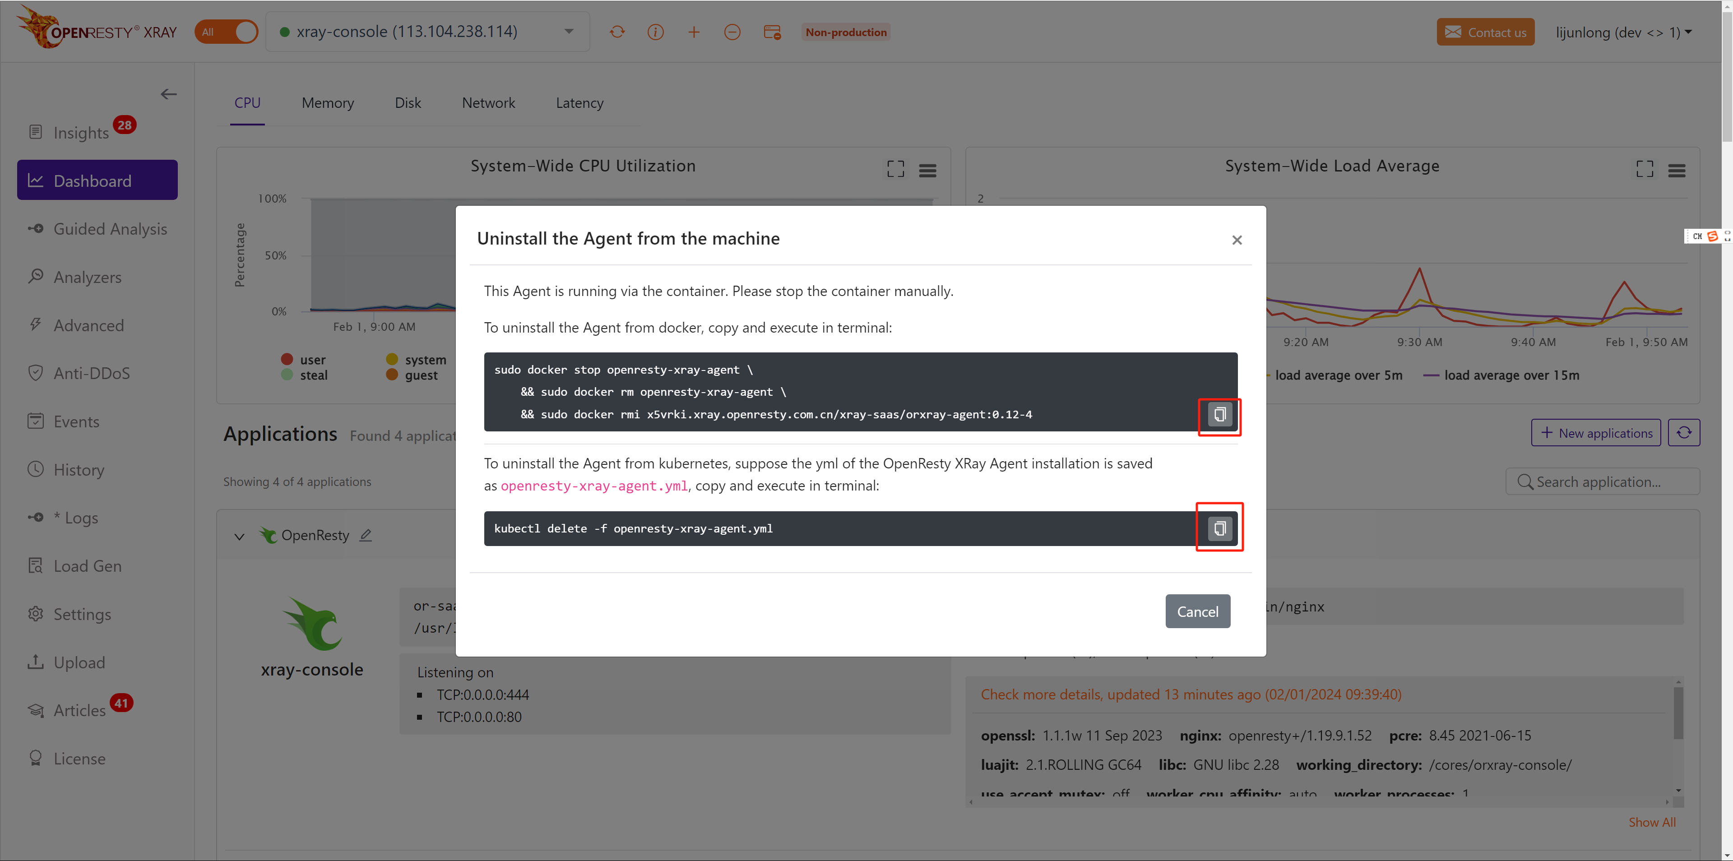This screenshot has height=861, width=1733.
Task: Expand CPU Utilization chart to fullscreen
Action: coord(895,169)
